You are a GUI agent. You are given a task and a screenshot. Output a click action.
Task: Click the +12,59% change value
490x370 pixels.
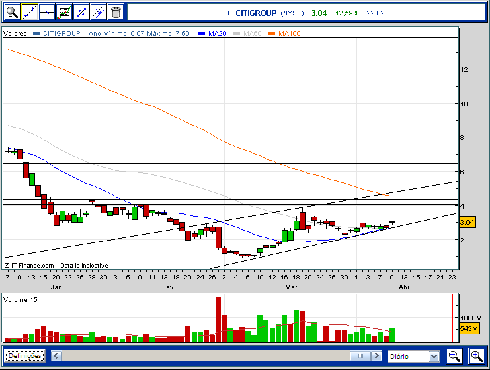pyautogui.click(x=345, y=13)
